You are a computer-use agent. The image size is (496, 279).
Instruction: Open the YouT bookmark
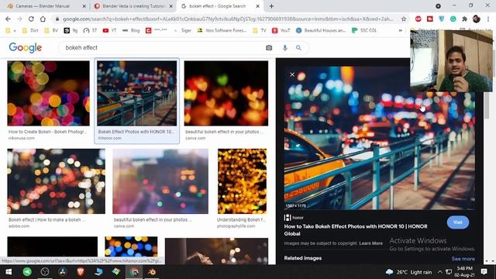pos(281,30)
